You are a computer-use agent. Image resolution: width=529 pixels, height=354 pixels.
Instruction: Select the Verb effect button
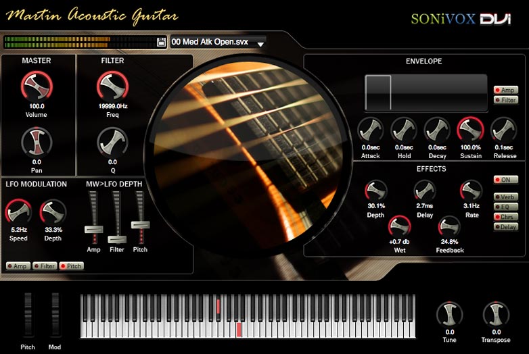[x=505, y=197]
